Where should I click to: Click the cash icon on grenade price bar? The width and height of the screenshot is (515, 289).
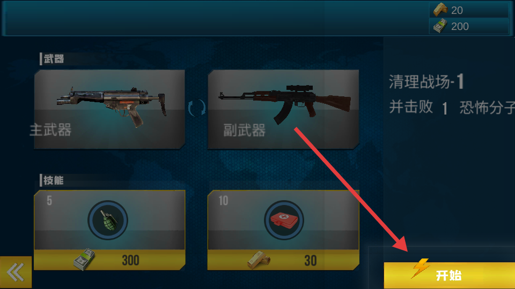84,260
